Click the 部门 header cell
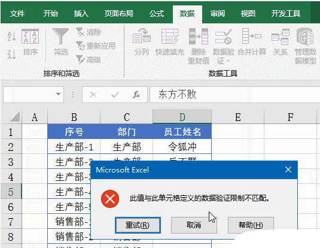Viewport: 320px width, 248px height. (x=127, y=132)
